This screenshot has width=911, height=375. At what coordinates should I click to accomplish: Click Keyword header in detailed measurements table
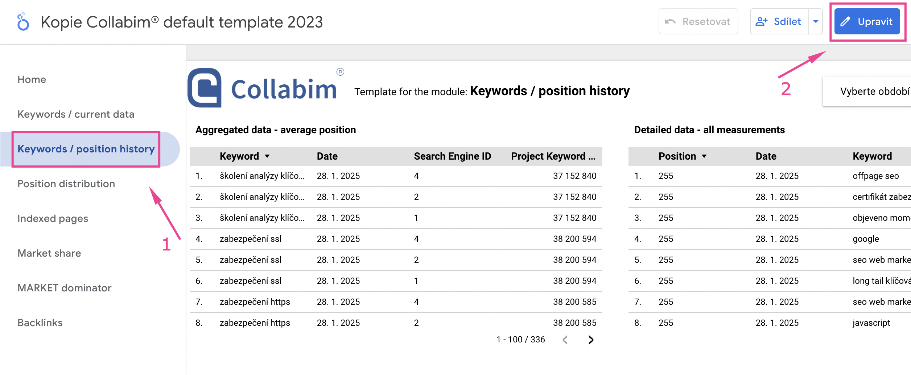coord(872,156)
